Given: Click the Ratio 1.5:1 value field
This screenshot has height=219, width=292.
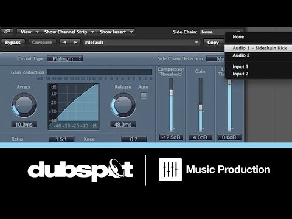Looking at the screenshot, I should (61, 139).
